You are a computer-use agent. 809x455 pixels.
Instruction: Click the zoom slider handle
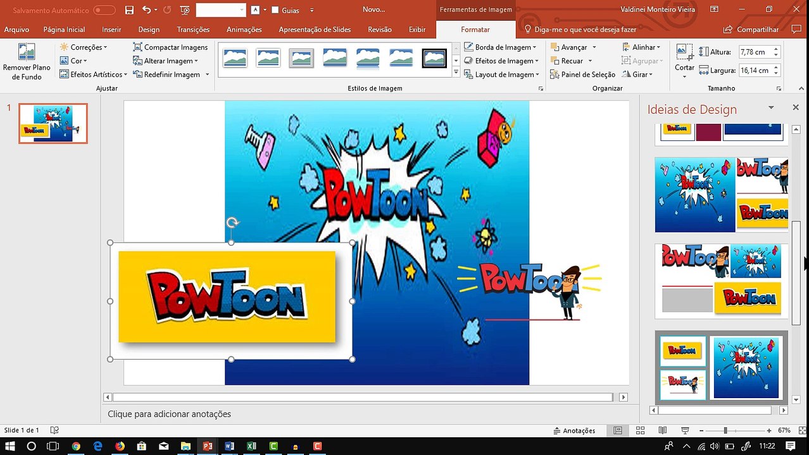(725, 430)
